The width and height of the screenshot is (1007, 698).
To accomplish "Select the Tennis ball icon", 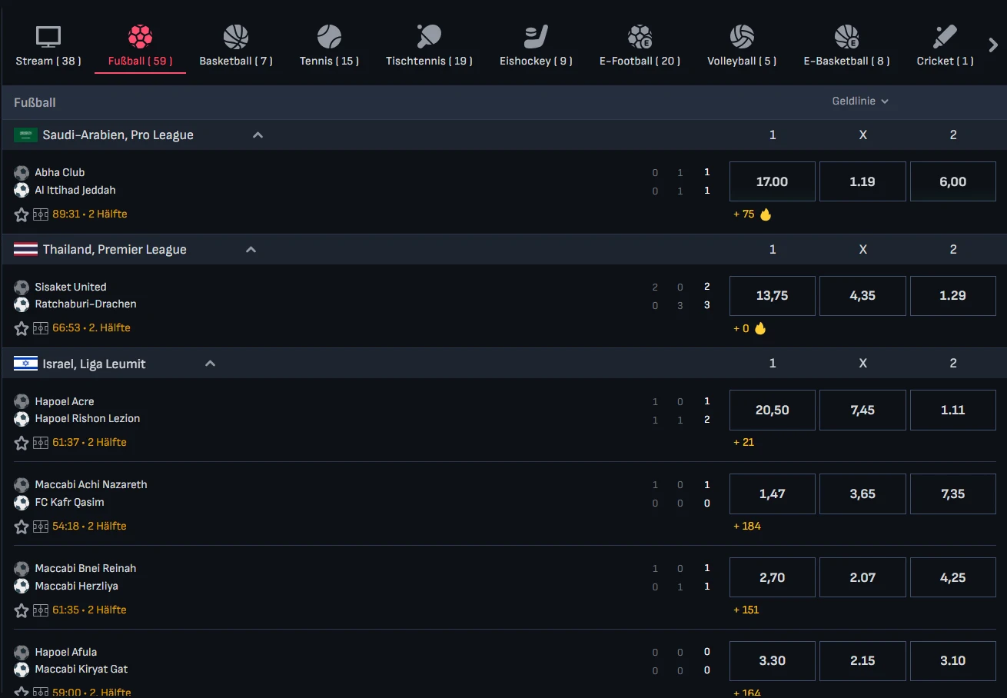I will click(329, 36).
